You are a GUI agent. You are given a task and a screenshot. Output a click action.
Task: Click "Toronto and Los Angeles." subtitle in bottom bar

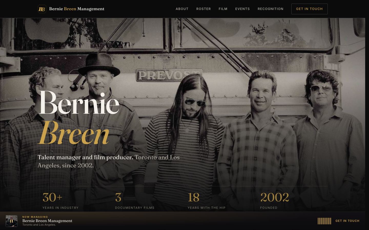(x=39, y=225)
